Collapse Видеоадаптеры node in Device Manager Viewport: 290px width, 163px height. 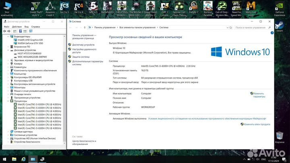click(8, 37)
